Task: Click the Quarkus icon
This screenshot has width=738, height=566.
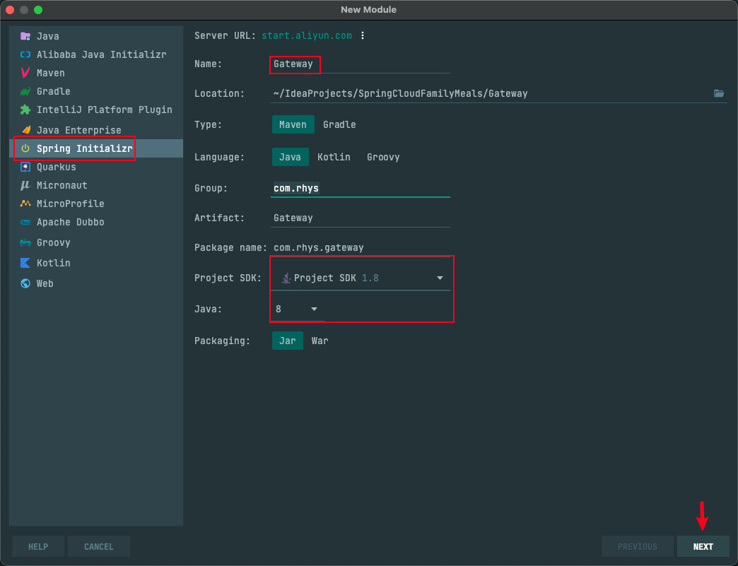Action: pyautogui.click(x=25, y=167)
